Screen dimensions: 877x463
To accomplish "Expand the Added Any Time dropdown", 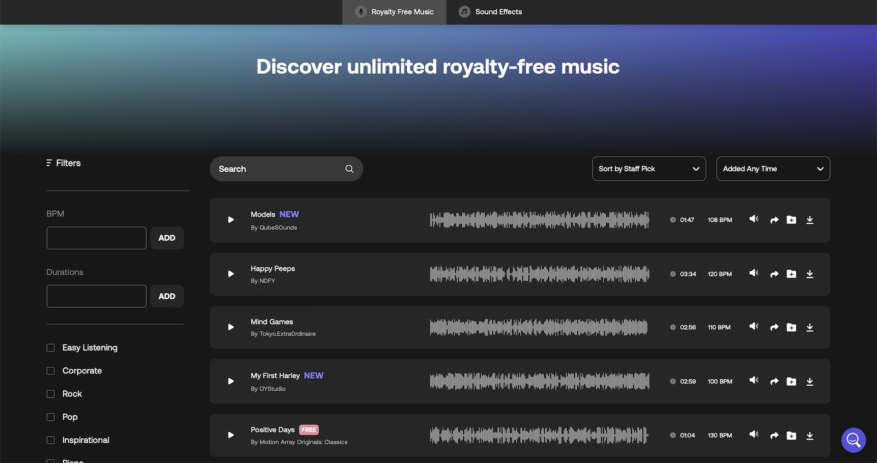I will 773,169.
